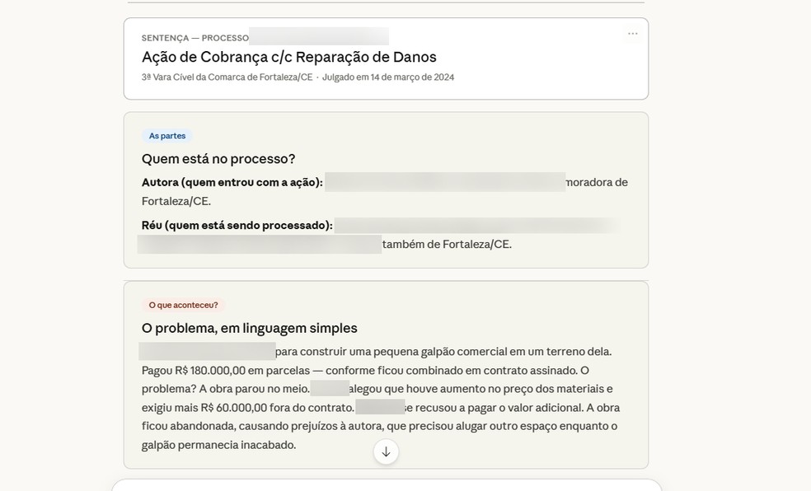Click the redacted process number next to SENTENÇA
Viewport: 811px width, 491px height.
tap(321, 36)
